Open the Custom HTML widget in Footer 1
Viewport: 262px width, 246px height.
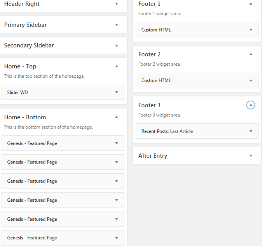pos(197,30)
